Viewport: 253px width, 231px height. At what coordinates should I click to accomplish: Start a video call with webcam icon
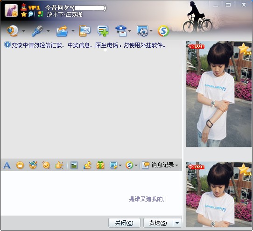13,31
